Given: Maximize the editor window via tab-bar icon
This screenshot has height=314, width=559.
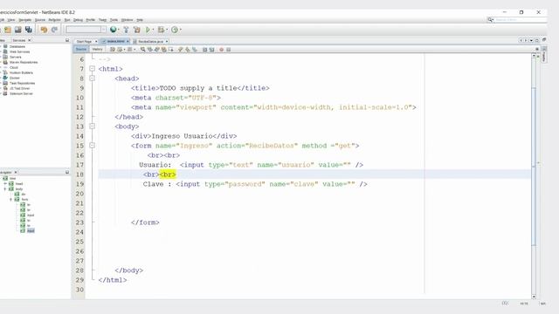Looking at the screenshot, I should pyautogui.click(x=537, y=41).
